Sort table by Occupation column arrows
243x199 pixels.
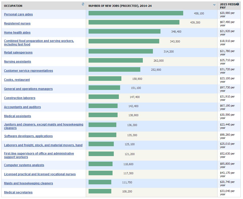click(83, 4)
